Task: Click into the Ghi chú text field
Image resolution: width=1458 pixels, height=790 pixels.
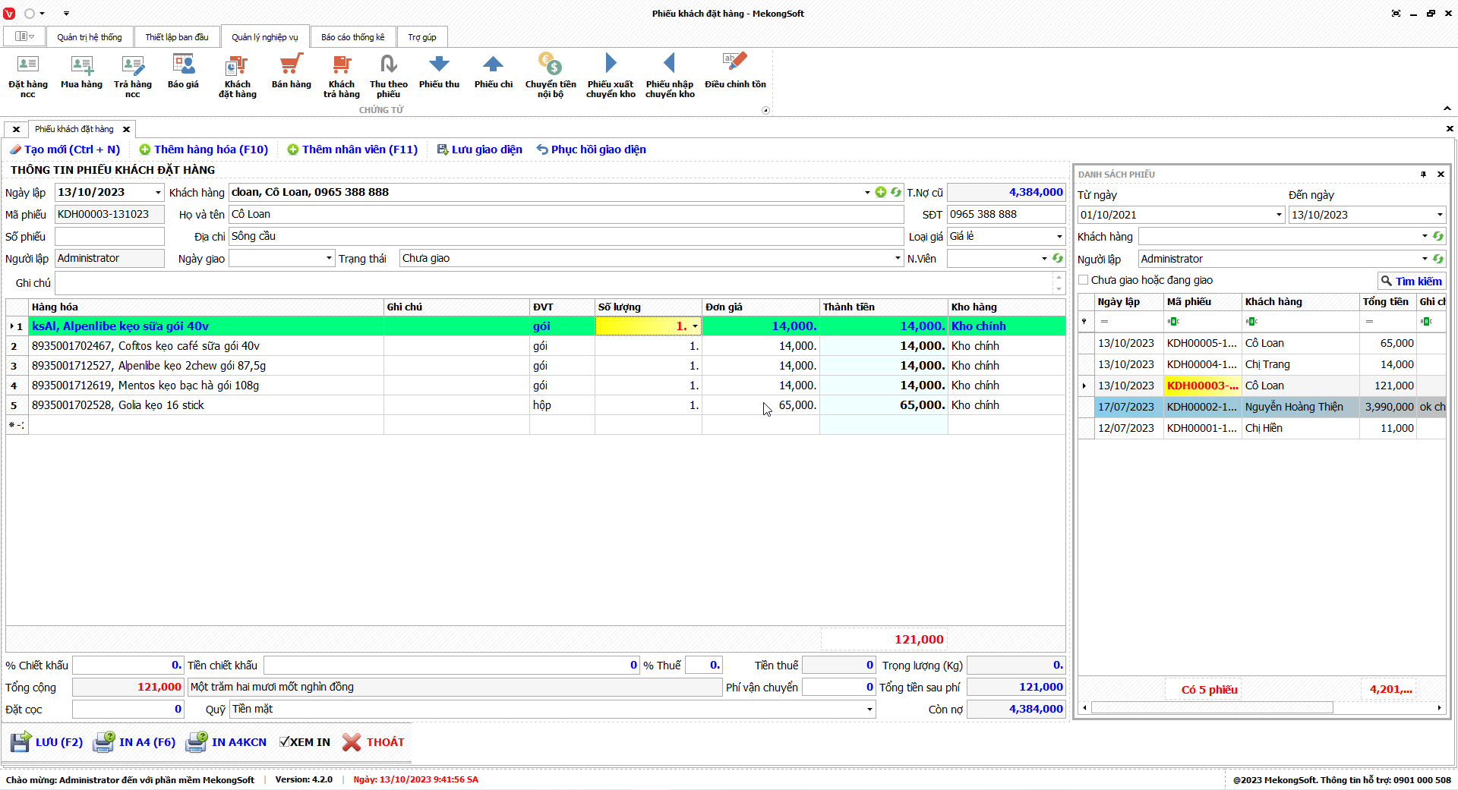Action: pos(554,283)
